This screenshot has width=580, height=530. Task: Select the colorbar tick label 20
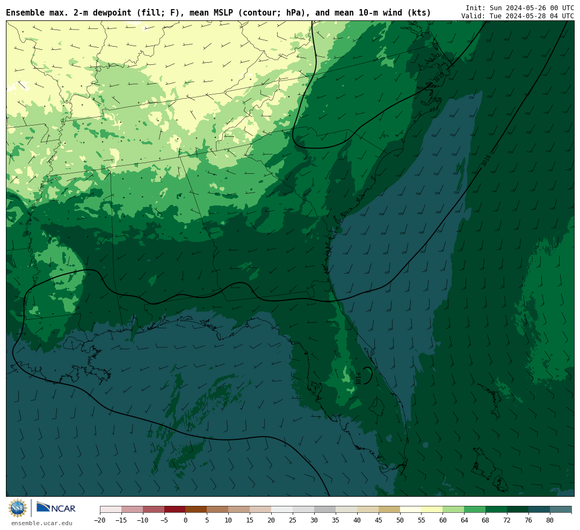(271, 520)
